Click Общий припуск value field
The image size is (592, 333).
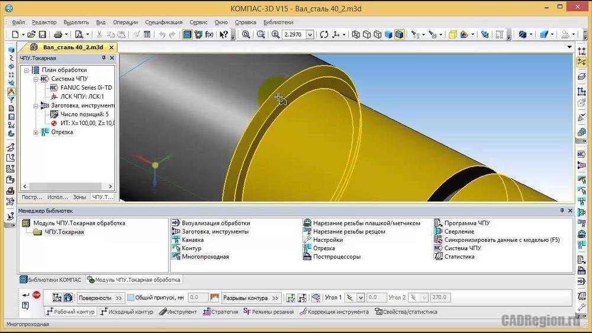(198, 298)
